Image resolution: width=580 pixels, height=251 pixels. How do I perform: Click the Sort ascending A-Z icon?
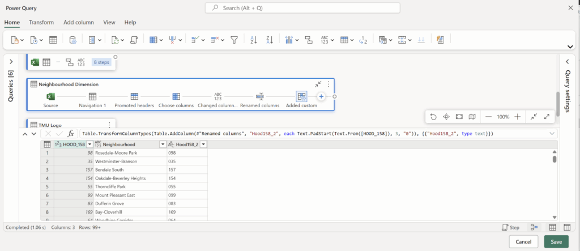254,40
